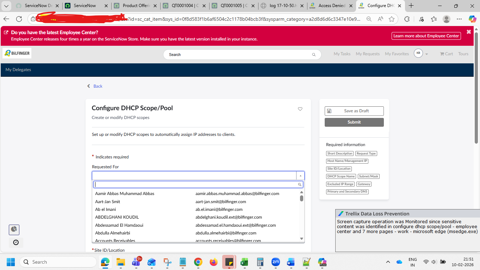
Task: Select ABDELGHANI KOUDIL from the list
Action: [x=196, y=217]
